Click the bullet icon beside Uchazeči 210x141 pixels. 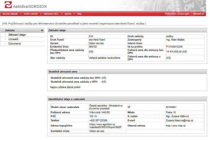click(5, 39)
